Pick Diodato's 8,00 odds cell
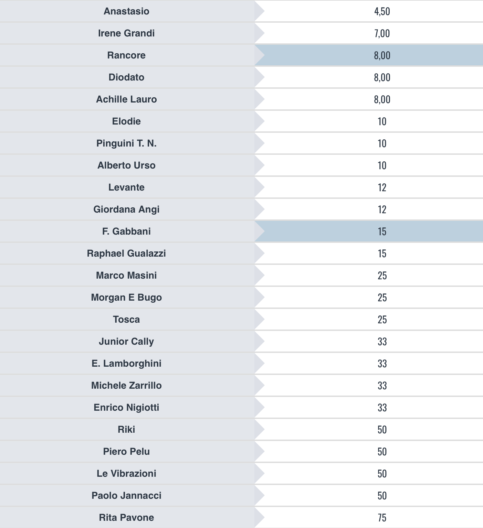The image size is (483, 528). [382, 77]
